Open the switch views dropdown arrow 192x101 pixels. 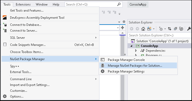pos(154,29)
